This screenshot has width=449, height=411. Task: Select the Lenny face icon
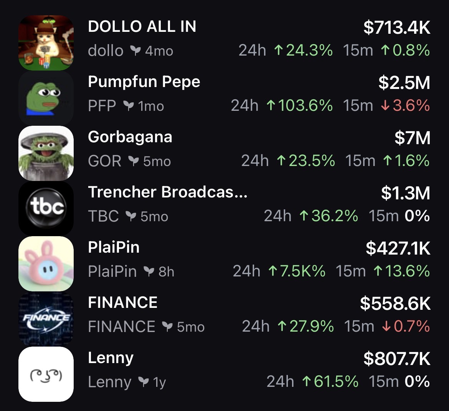46,374
